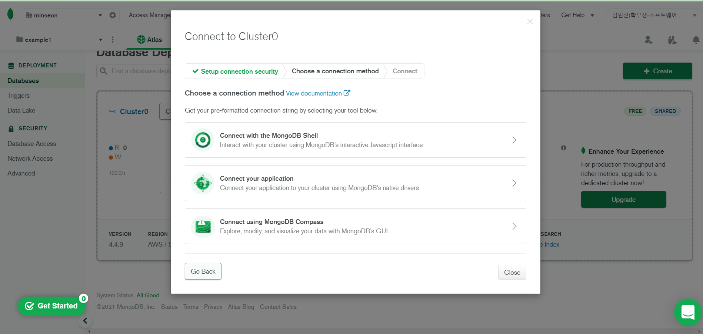
Task: Open the minseon organization dropdown
Action: 64,15
